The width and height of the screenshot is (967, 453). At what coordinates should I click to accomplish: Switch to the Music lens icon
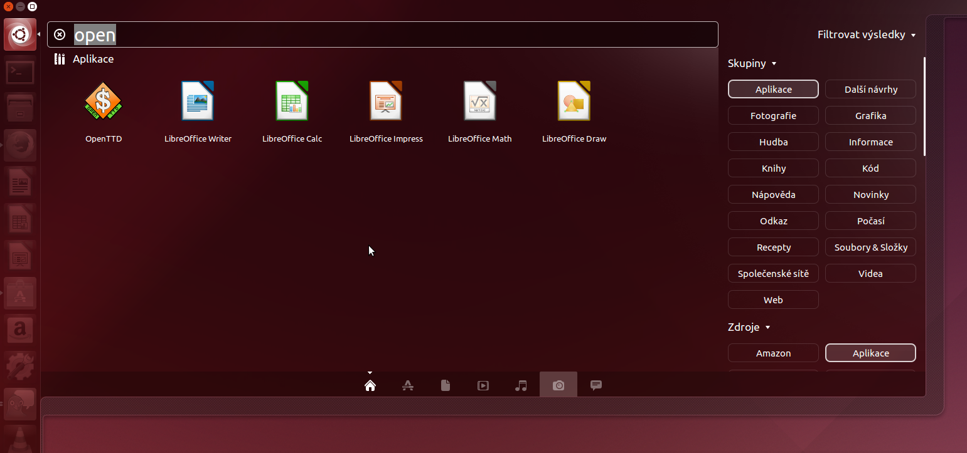(x=521, y=385)
